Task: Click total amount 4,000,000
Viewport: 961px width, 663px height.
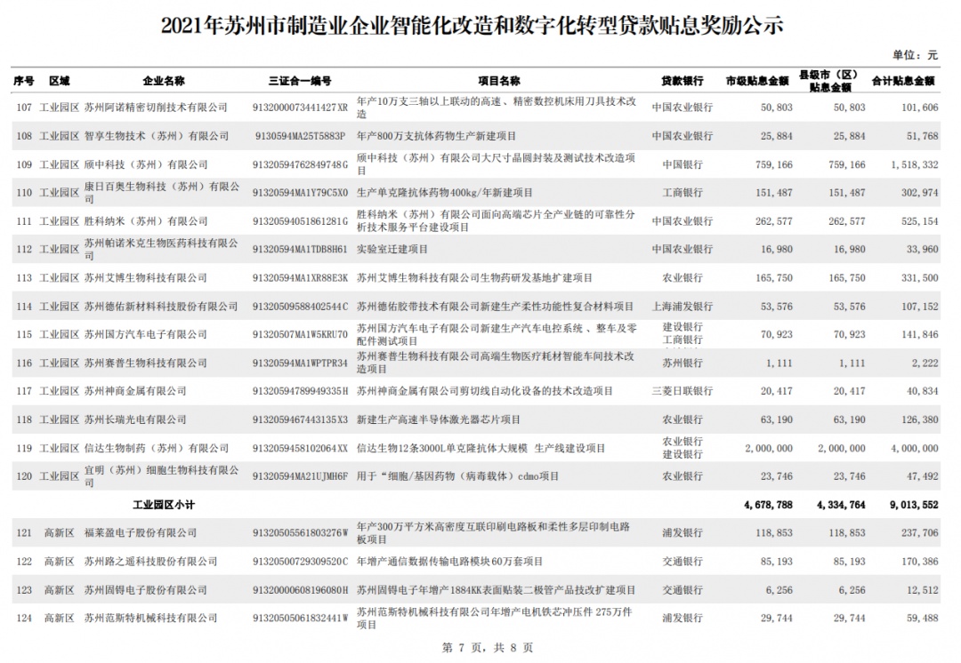Action: [915, 448]
